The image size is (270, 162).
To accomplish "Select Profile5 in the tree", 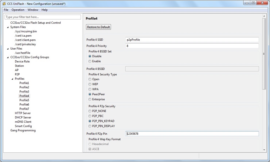I will (24, 100).
